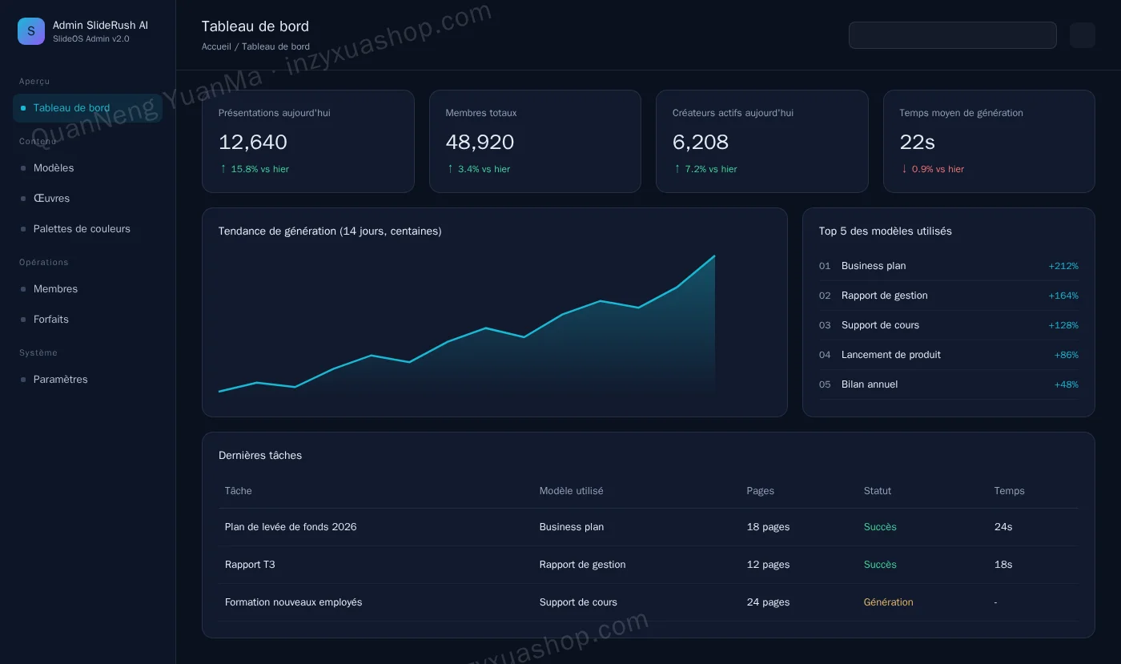Click the Membres totaux stat card
The width and height of the screenshot is (1121, 664).
point(535,141)
